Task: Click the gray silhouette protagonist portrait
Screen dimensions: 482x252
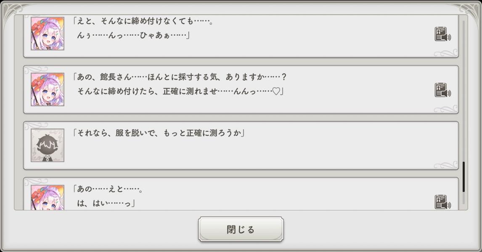Action: pyautogui.click(x=48, y=145)
